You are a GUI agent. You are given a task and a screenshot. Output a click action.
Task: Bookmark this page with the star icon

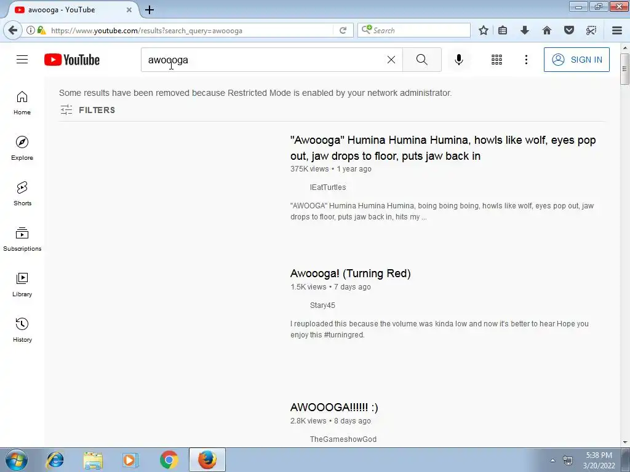(484, 31)
